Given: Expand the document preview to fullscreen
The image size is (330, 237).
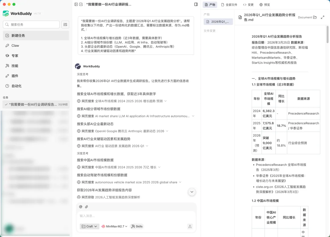Looking at the screenshot, I should [x=322, y=17].
